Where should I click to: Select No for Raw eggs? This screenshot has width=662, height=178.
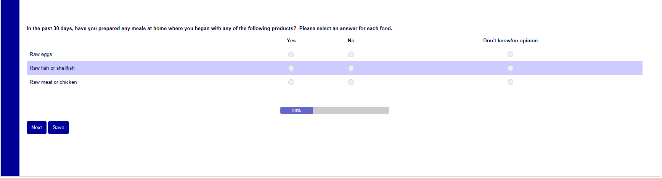[x=351, y=55]
